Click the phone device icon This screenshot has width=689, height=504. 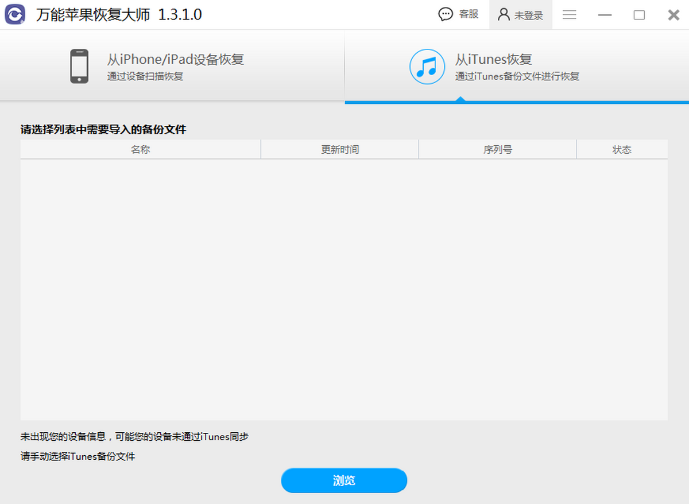[79, 66]
